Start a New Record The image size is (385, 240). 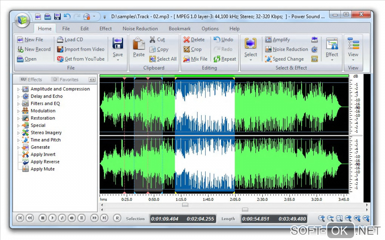point(34,49)
